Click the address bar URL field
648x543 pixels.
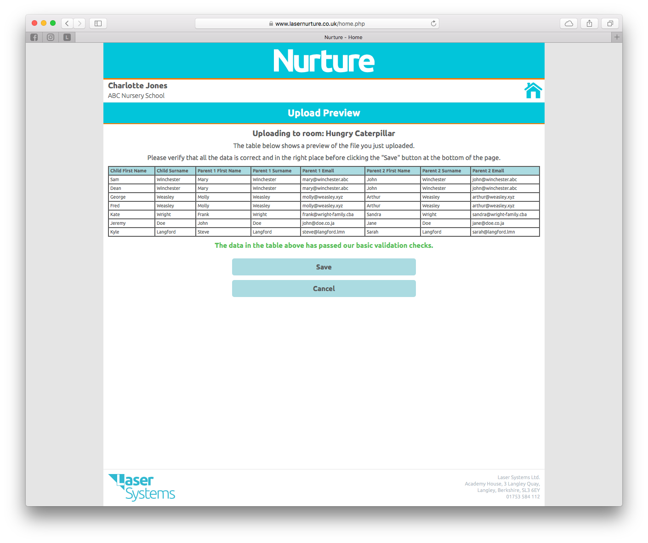(317, 23)
